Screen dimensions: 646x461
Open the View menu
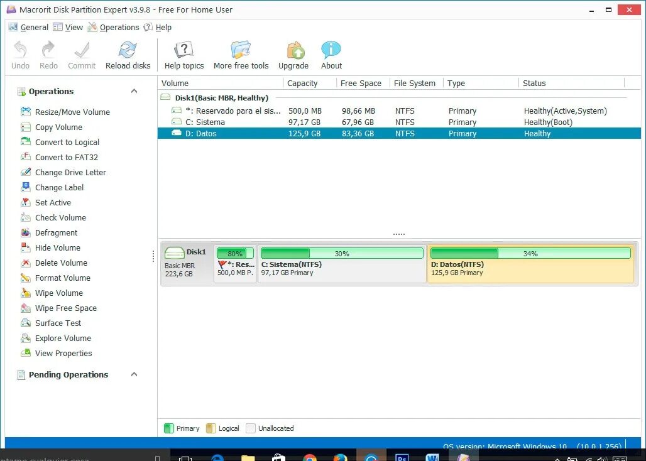68,27
